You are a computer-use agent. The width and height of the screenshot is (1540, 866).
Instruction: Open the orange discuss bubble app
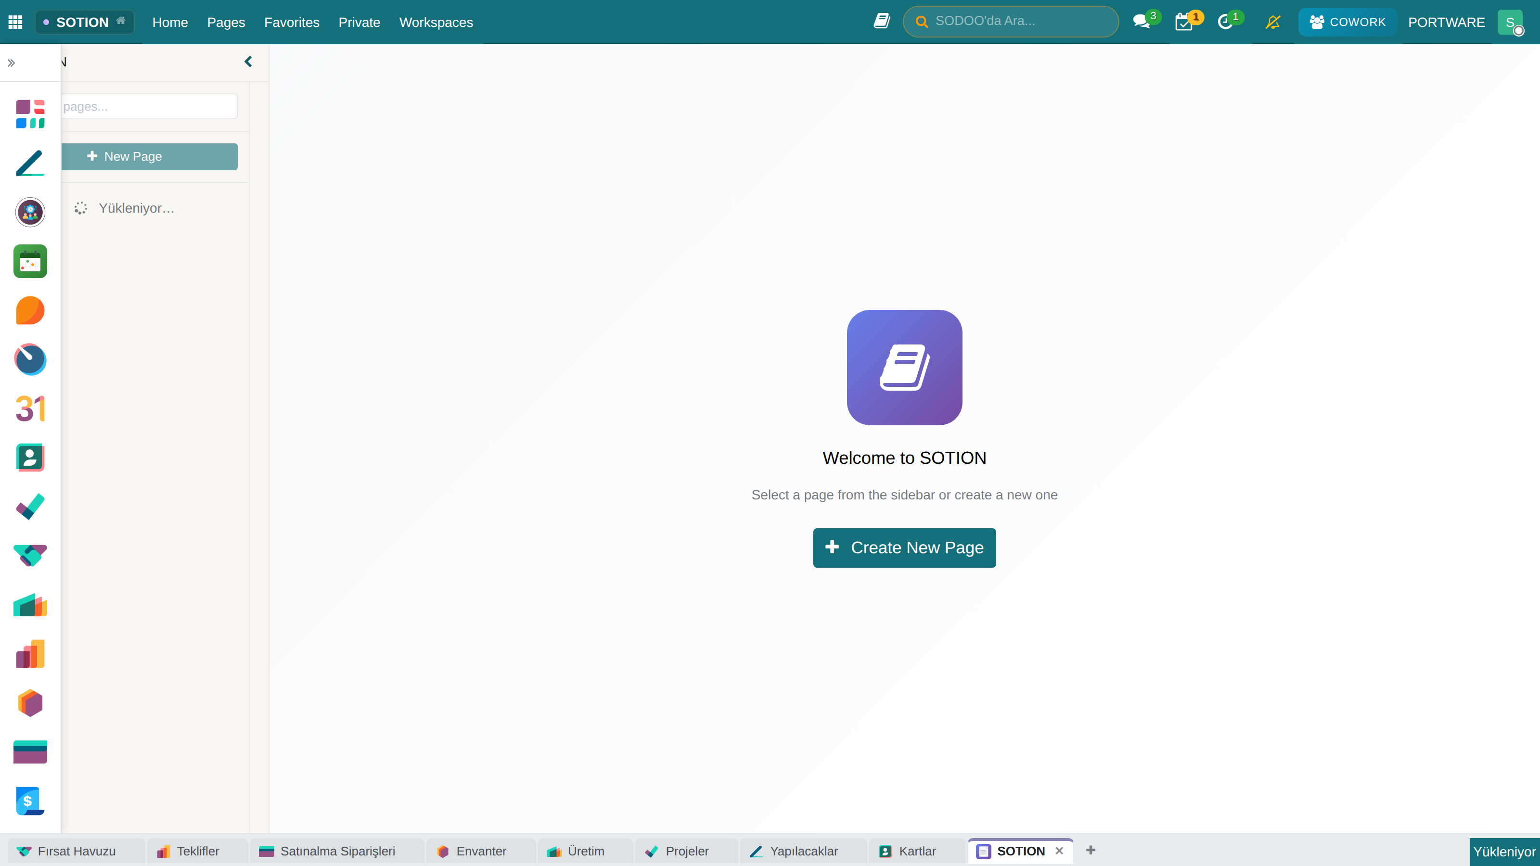tap(30, 310)
